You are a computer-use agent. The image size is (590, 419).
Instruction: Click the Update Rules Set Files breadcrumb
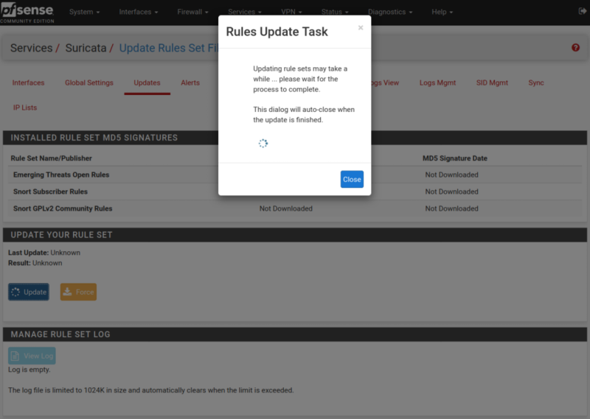tap(169, 48)
